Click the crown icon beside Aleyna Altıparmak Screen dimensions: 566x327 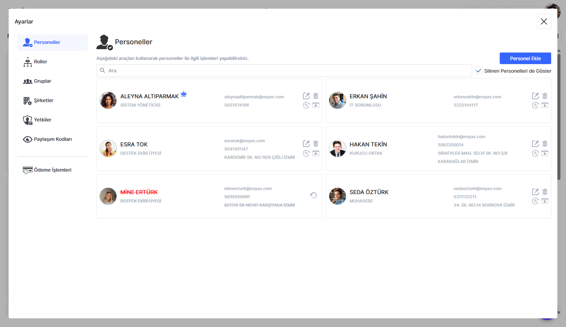pyautogui.click(x=184, y=94)
